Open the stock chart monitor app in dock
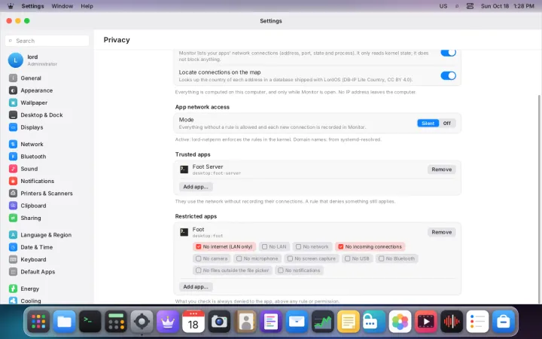The width and height of the screenshot is (542, 339). pyautogui.click(x=322, y=322)
